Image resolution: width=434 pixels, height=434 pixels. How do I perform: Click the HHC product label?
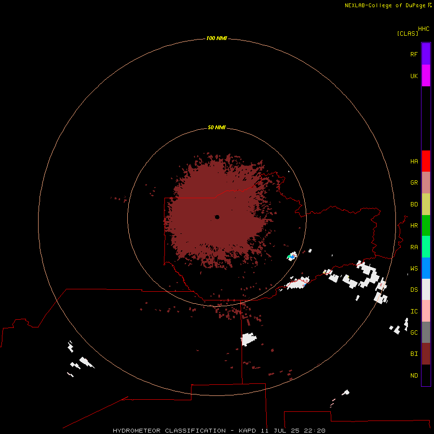pos(424,29)
